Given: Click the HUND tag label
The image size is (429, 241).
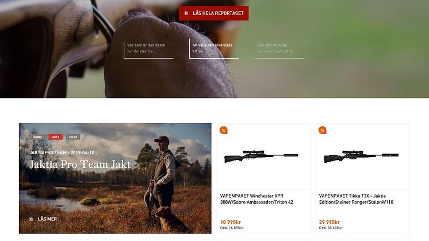Looking at the screenshot, I should (37, 137).
